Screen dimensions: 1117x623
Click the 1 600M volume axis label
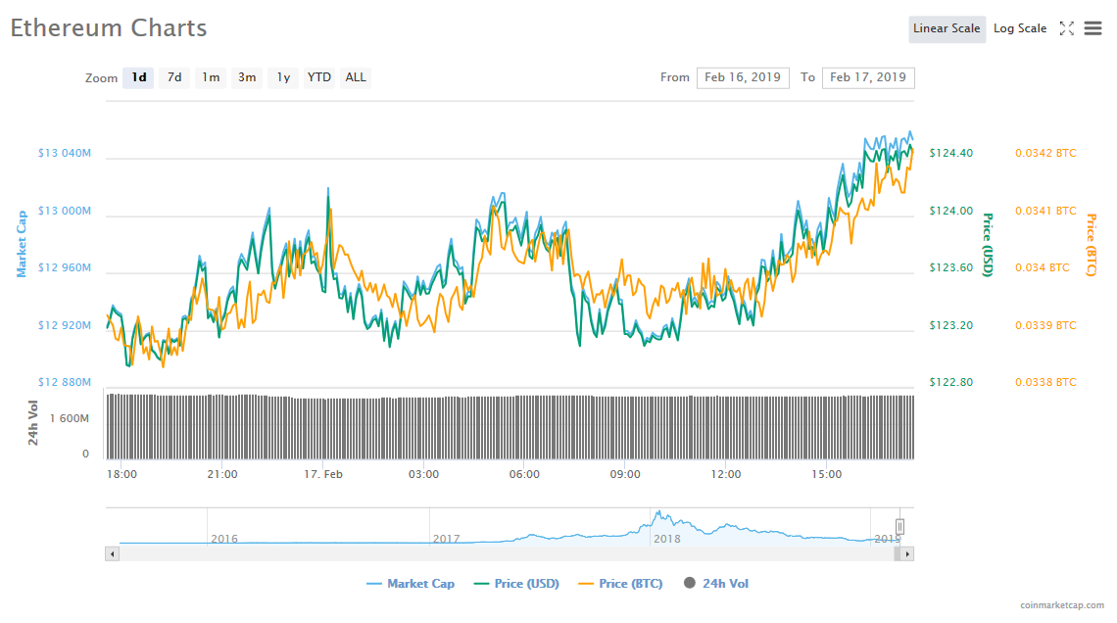(70, 418)
